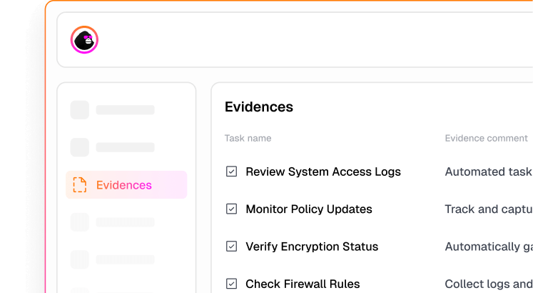
Task: Click the gorilla logo in header
Action: click(x=84, y=40)
